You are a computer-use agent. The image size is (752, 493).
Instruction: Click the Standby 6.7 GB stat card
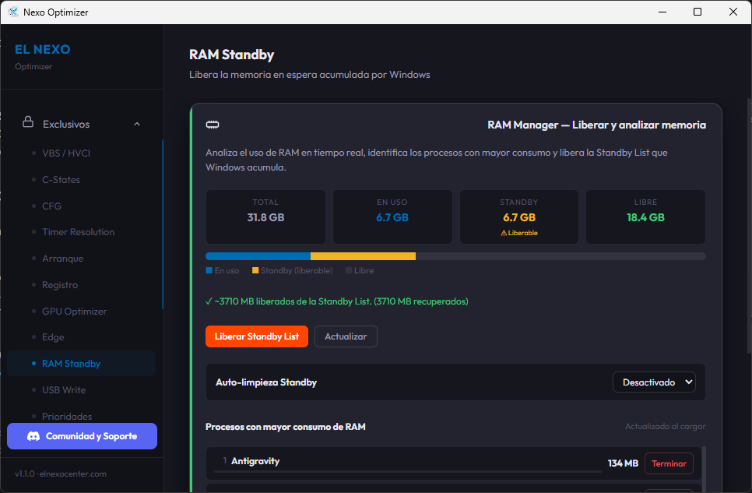click(518, 217)
